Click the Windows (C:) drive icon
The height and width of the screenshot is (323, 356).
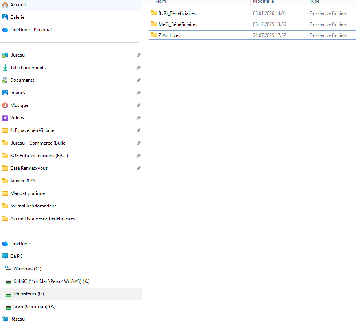coord(8,269)
